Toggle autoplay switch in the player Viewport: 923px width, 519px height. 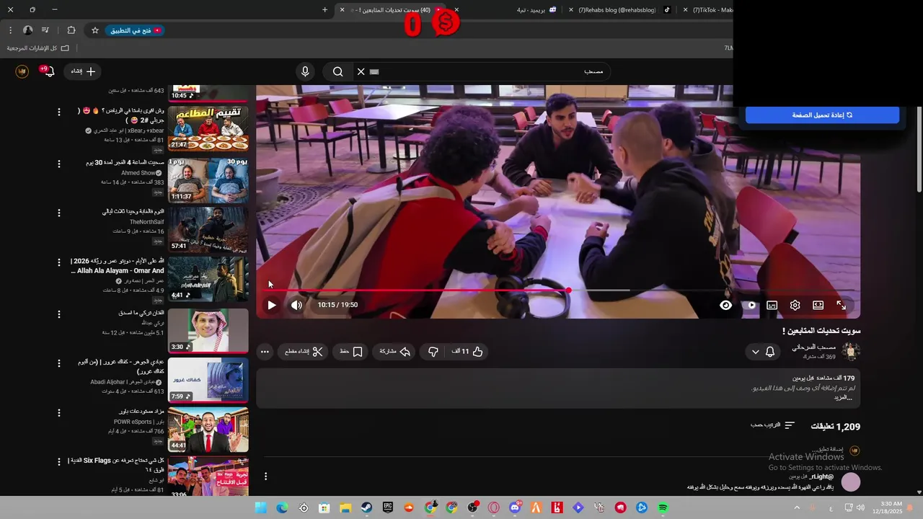751,305
